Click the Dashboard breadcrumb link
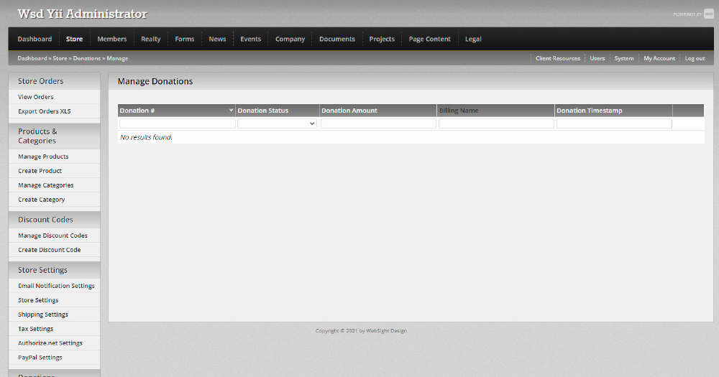The height and width of the screenshot is (377, 719). point(32,58)
